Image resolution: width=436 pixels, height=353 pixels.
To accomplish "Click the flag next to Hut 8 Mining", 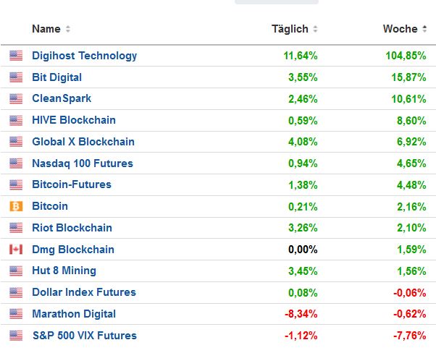I will click(x=16, y=271).
